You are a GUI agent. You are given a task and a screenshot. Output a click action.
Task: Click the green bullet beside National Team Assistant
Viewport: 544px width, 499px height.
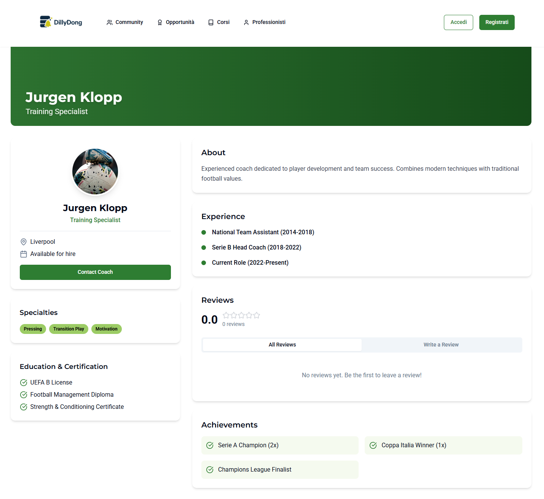[204, 232]
